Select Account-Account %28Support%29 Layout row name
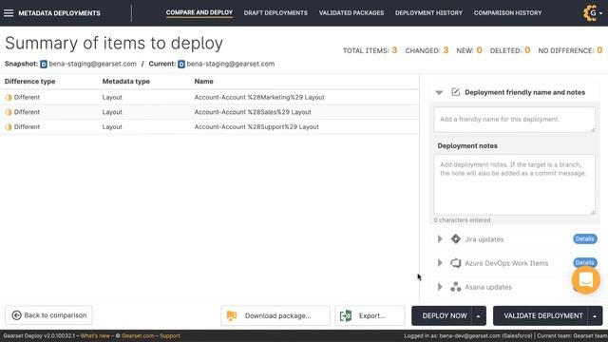This screenshot has height=342, width=608. (x=256, y=126)
